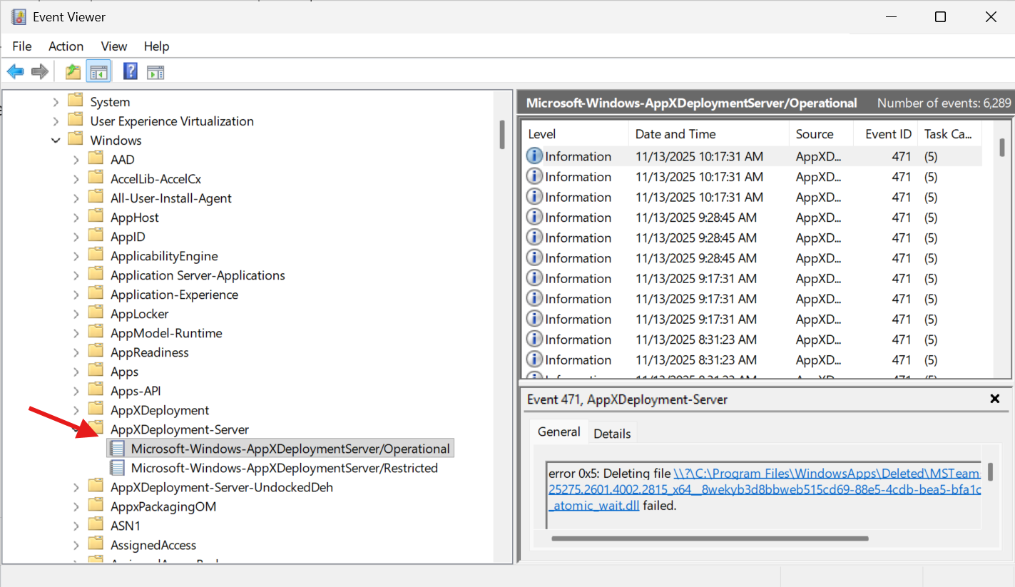
Task: Show the Action pane toolbar icon
Action: [x=155, y=71]
